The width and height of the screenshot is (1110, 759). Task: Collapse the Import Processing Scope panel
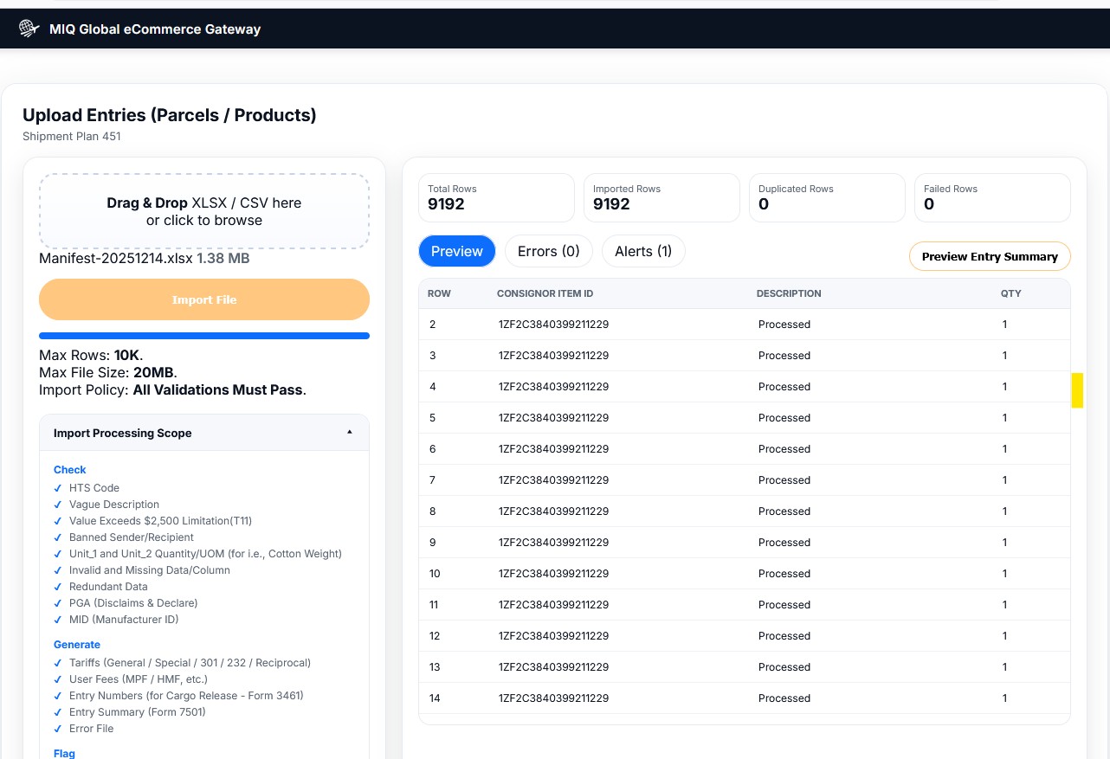coord(350,431)
